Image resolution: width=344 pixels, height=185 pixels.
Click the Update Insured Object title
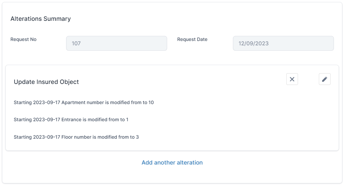click(46, 82)
